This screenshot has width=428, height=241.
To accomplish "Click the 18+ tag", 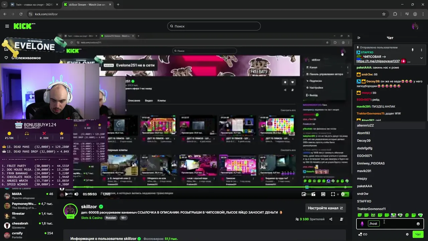I will coord(123,218).
